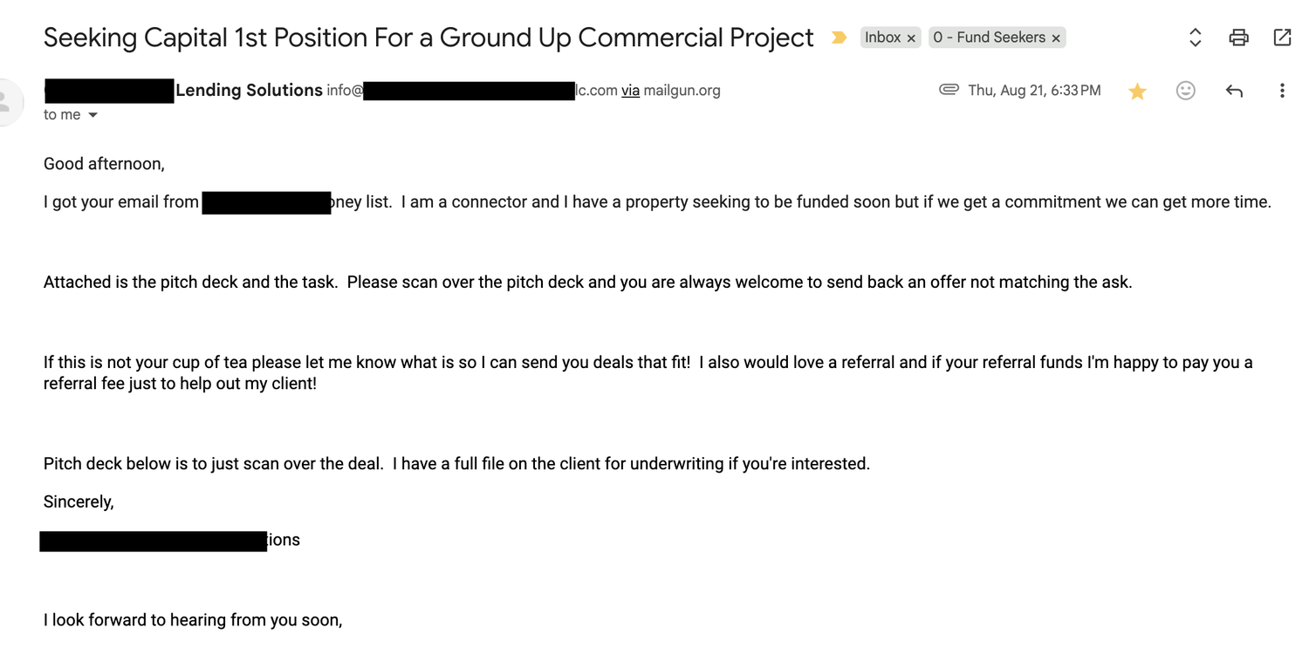Click the mailgun.org sending domain text
The image size is (1309, 648).
pyautogui.click(x=682, y=91)
